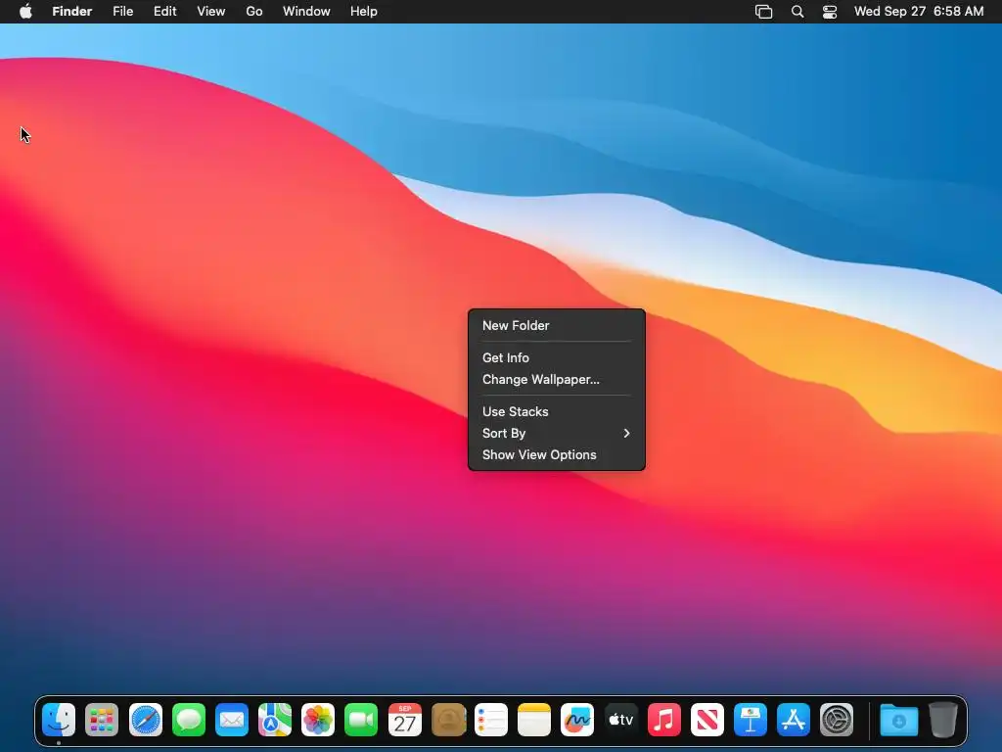Screen dimensions: 1002x752
Task: Open the Messages app icon
Action: pos(189,720)
